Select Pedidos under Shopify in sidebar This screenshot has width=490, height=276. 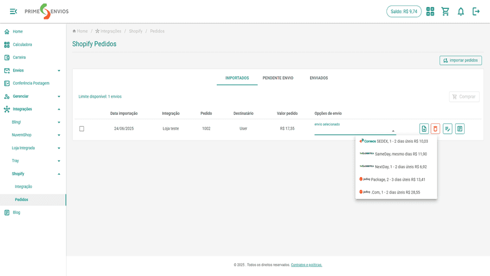pyautogui.click(x=33, y=200)
